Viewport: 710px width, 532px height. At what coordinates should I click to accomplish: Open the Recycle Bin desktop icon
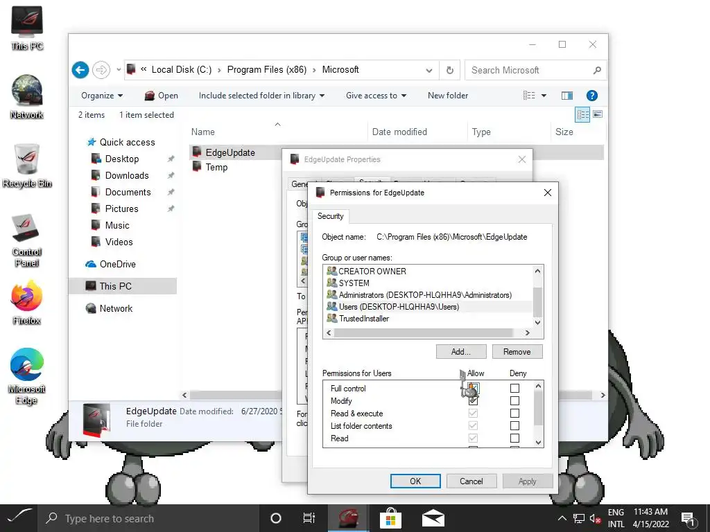[27, 166]
